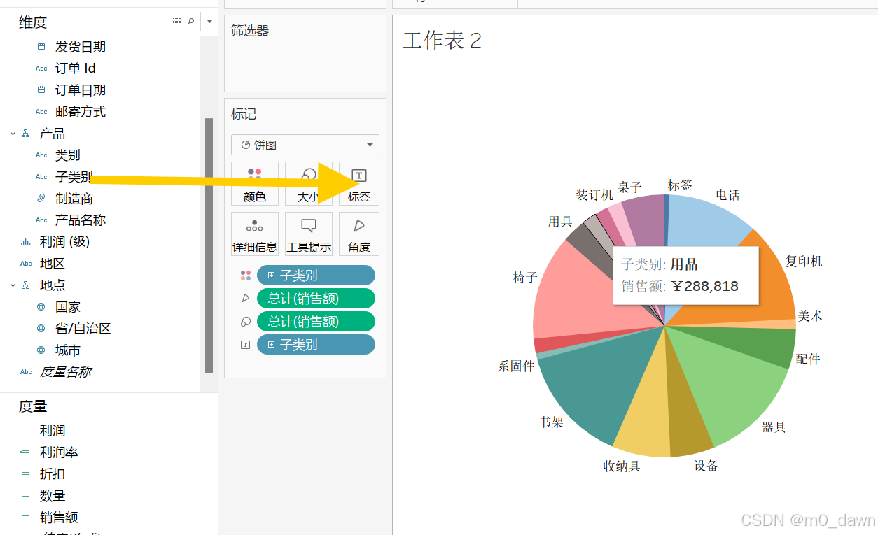The image size is (878, 535).
Task: Click the hierarchy icon beside 产品
Action: pos(26,134)
